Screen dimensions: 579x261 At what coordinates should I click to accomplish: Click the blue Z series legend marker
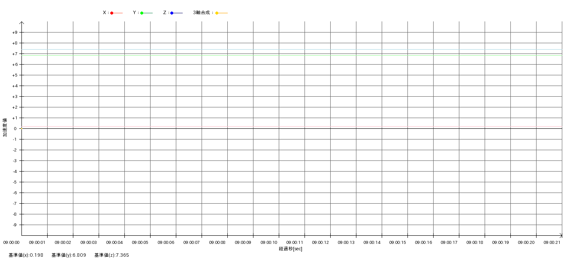click(172, 13)
